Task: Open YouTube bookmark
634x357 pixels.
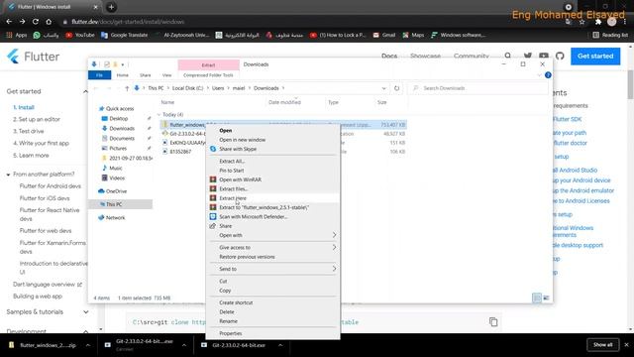Action: [x=80, y=36]
